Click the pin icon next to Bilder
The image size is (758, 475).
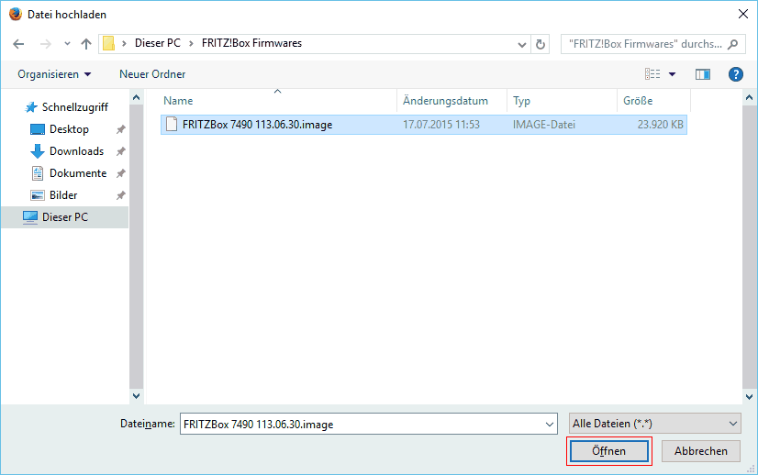click(x=120, y=195)
